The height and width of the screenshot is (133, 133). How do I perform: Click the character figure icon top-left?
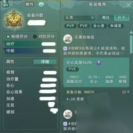pos(5,4)
